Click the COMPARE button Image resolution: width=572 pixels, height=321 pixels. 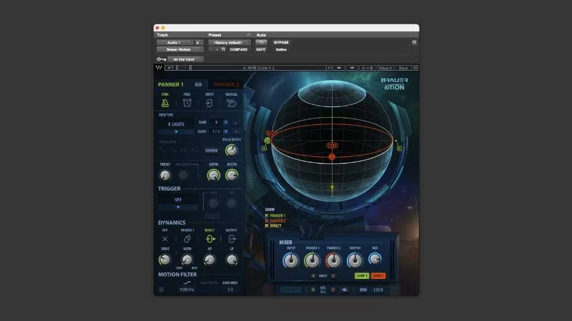click(238, 49)
